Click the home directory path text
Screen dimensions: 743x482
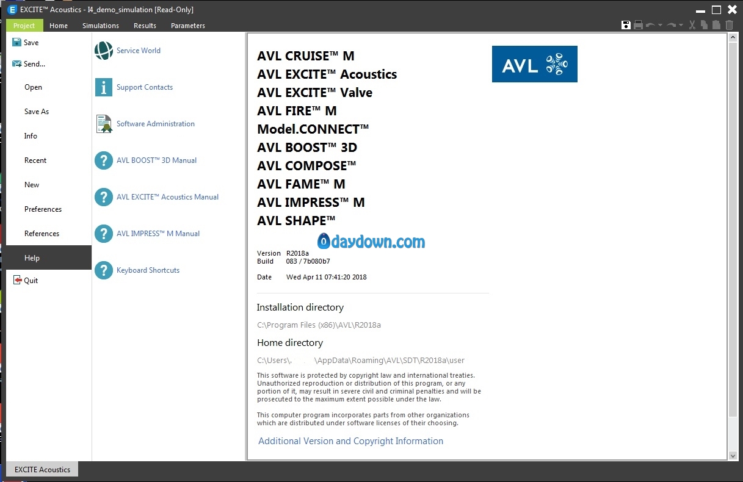[361, 361]
